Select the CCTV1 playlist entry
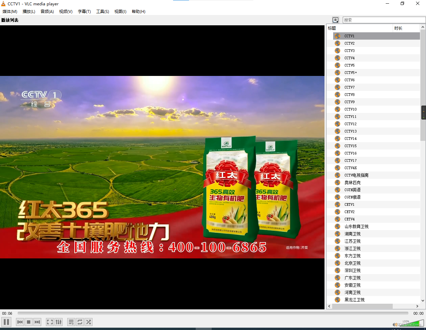Image resolution: width=426 pixels, height=330 pixels. coord(376,36)
